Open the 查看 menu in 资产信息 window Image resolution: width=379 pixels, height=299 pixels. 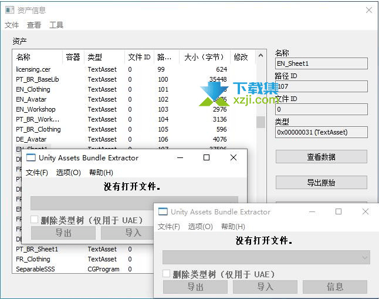(34, 25)
